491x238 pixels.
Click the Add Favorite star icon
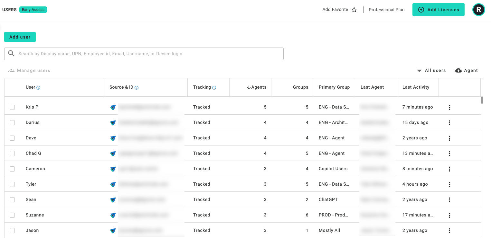[354, 10]
